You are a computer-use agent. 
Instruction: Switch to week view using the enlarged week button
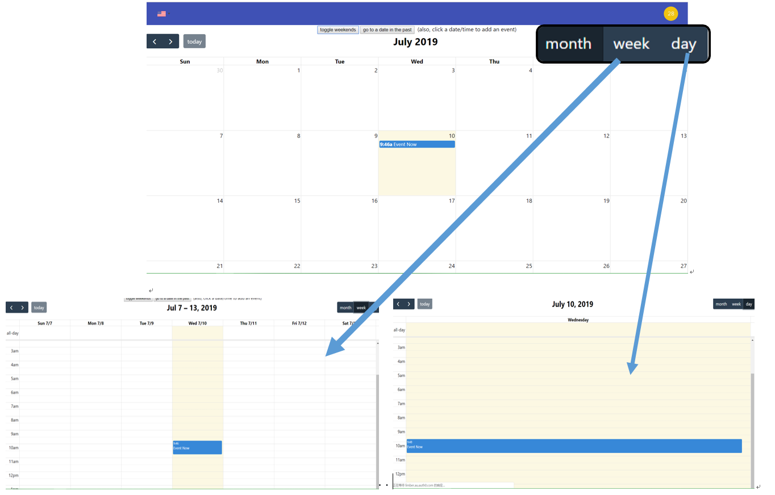pyautogui.click(x=631, y=44)
